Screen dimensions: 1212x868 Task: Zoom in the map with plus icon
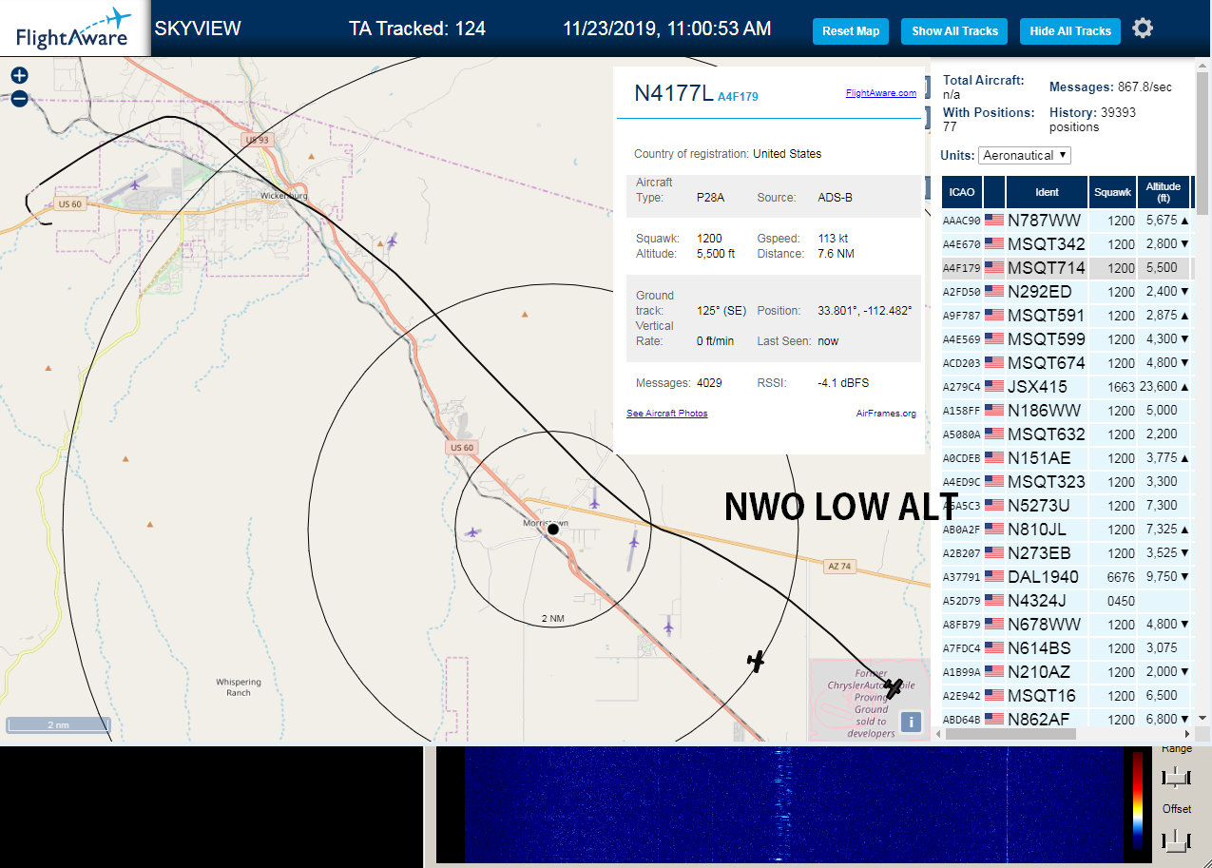click(x=19, y=75)
